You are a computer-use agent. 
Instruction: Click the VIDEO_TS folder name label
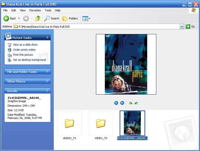(101, 138)
